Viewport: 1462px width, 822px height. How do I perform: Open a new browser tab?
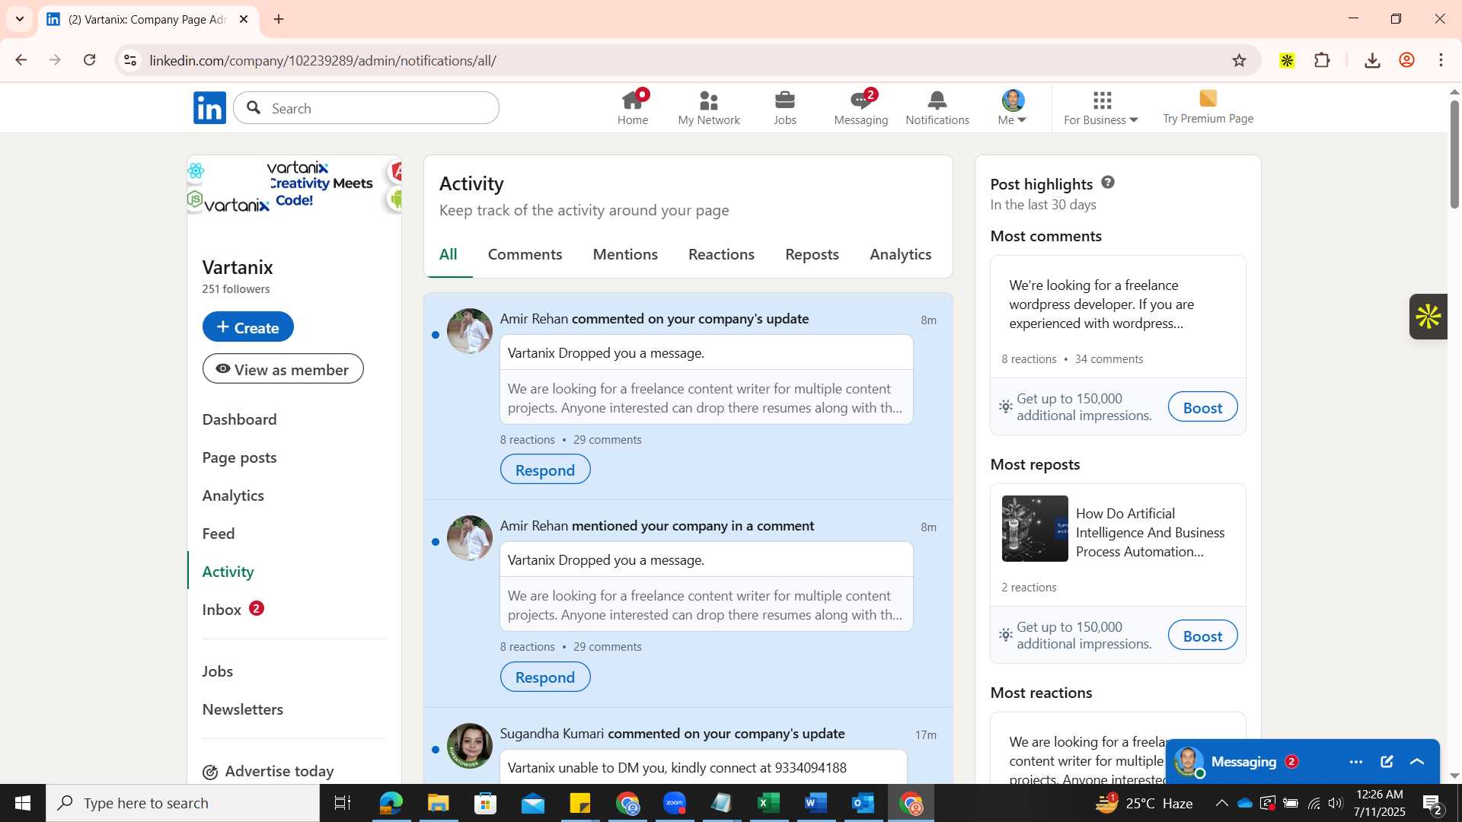click(x=279, y=19)
